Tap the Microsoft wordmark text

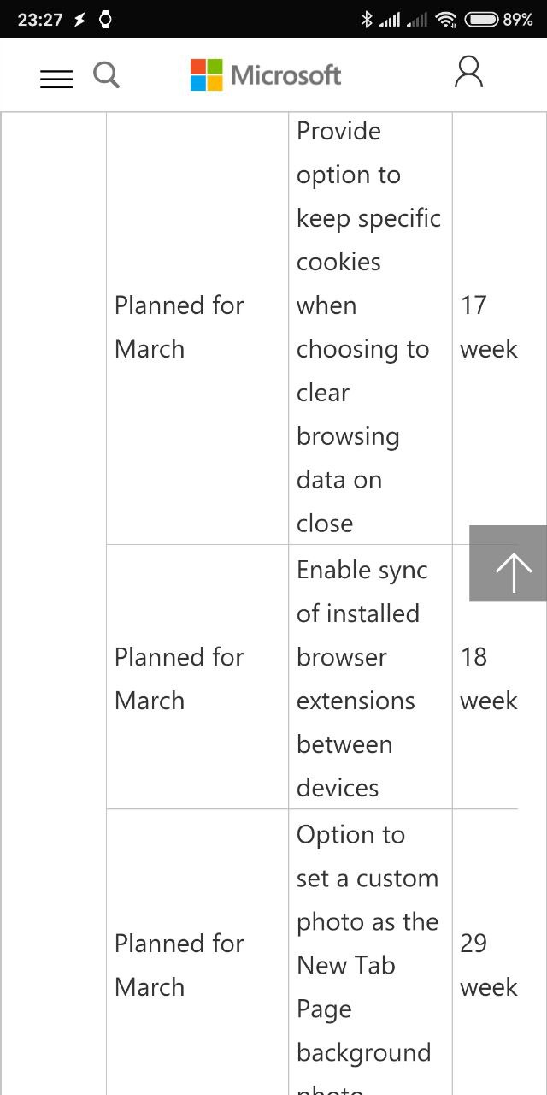click(285, 75)
